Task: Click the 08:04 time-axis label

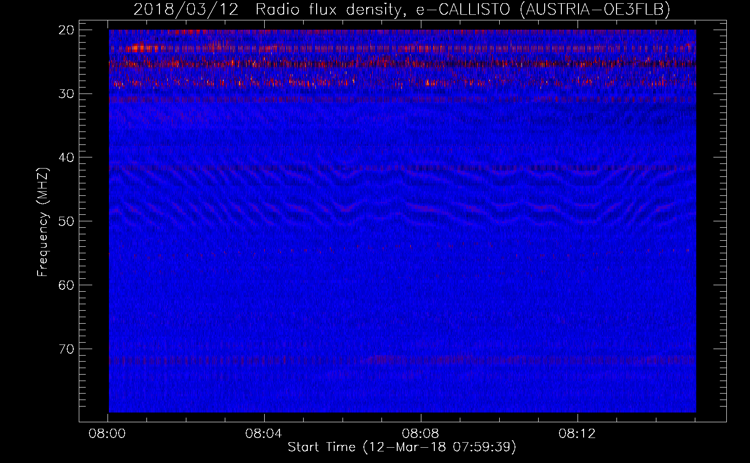Action: click(x=264, y=434)
